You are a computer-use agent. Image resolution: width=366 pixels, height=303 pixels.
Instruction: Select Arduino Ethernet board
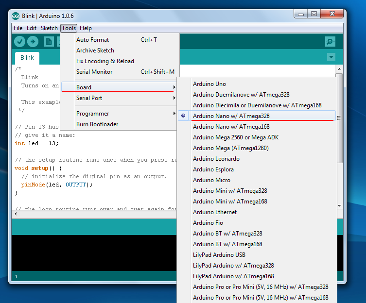point(257,212)
